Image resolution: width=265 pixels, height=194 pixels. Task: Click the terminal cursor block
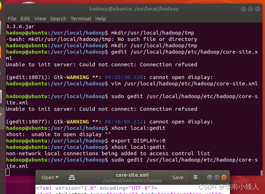click(7, 172)
